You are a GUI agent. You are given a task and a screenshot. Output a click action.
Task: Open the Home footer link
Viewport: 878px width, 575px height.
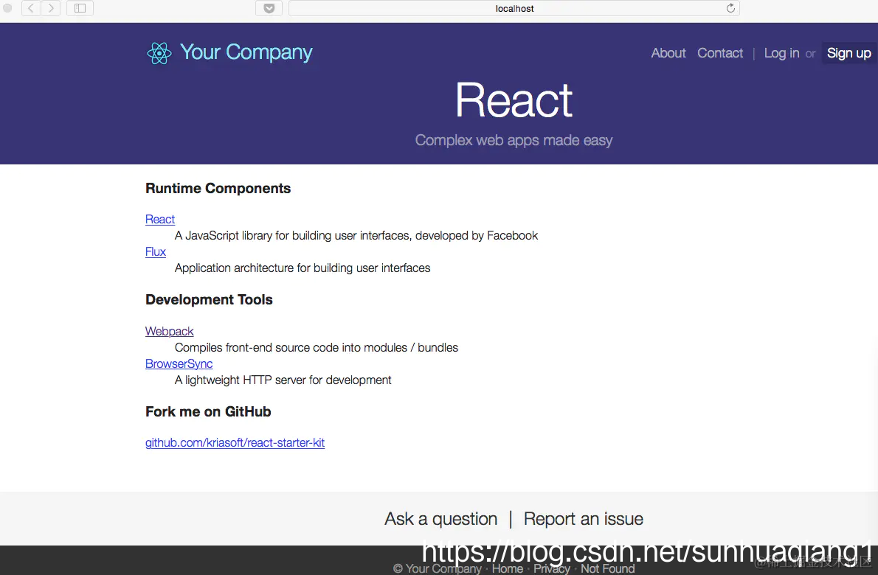pyautogui.click(x=508, y=568)
